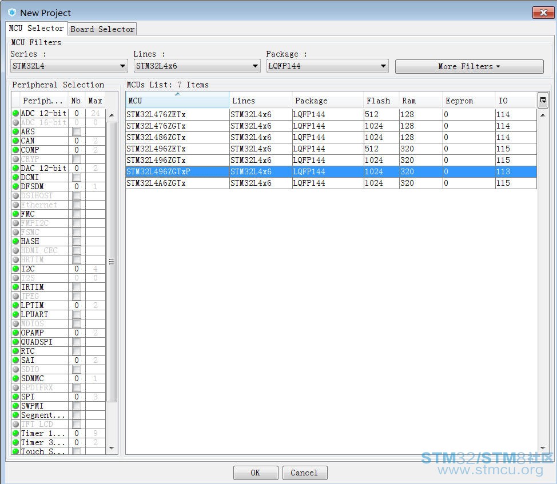Image resolution: width=557 pixels, height=484 pixels.
Task: Click the highlighted STM32L496ZGTxP row
Action: tap(331, 172)
